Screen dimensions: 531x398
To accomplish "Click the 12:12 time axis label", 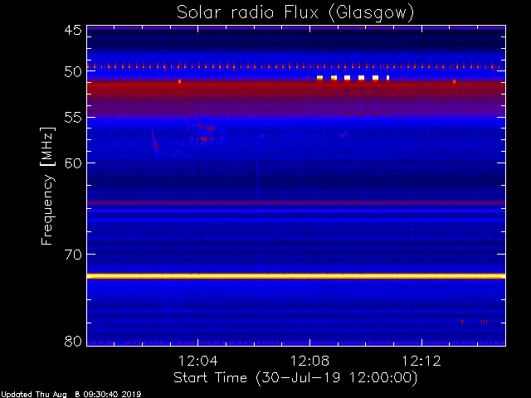I will click(421, 361).
